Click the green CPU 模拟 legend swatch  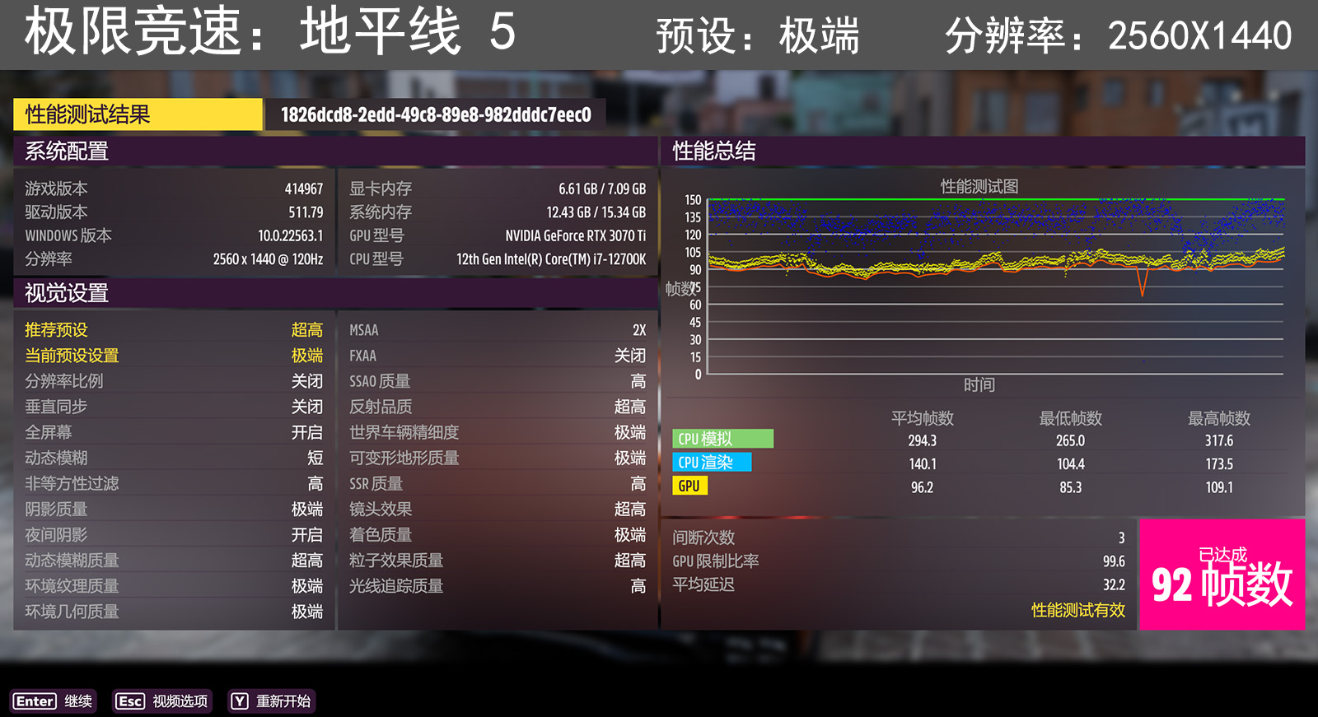click(723, 439)
